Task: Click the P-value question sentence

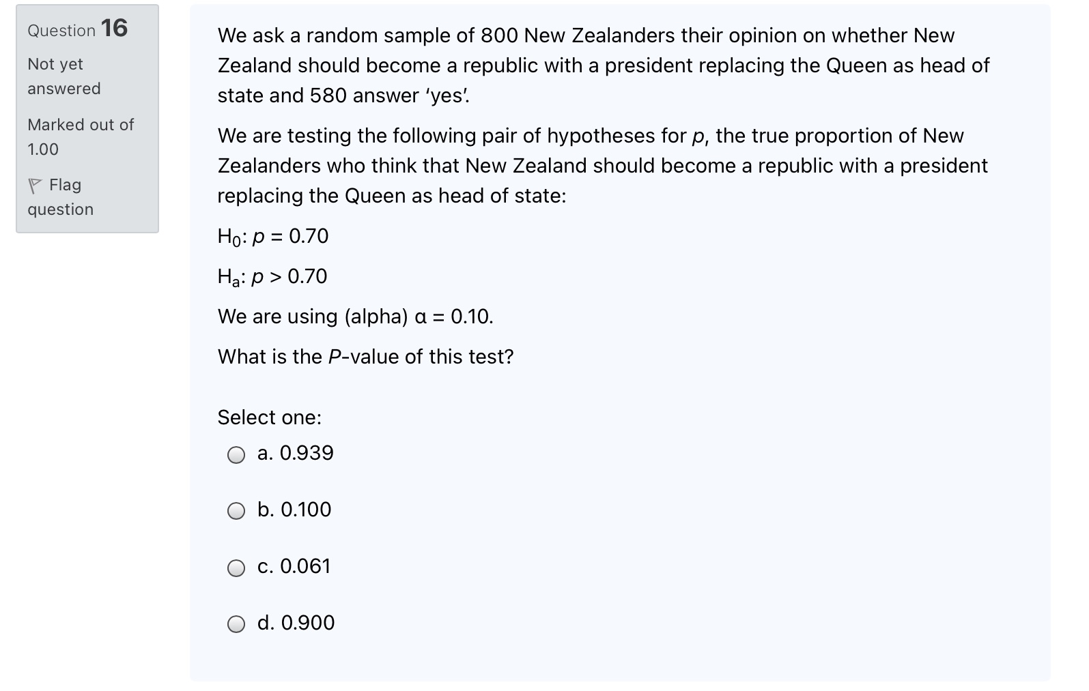Action: (x=365, y=355)
